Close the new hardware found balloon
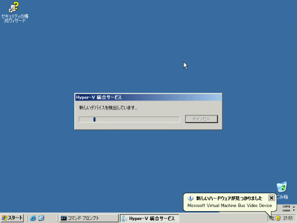Screen dimensions: 297x223 click(271, 198)
